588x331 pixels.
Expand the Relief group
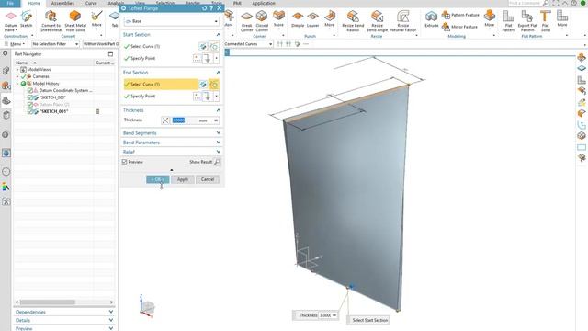click(219, 152)
